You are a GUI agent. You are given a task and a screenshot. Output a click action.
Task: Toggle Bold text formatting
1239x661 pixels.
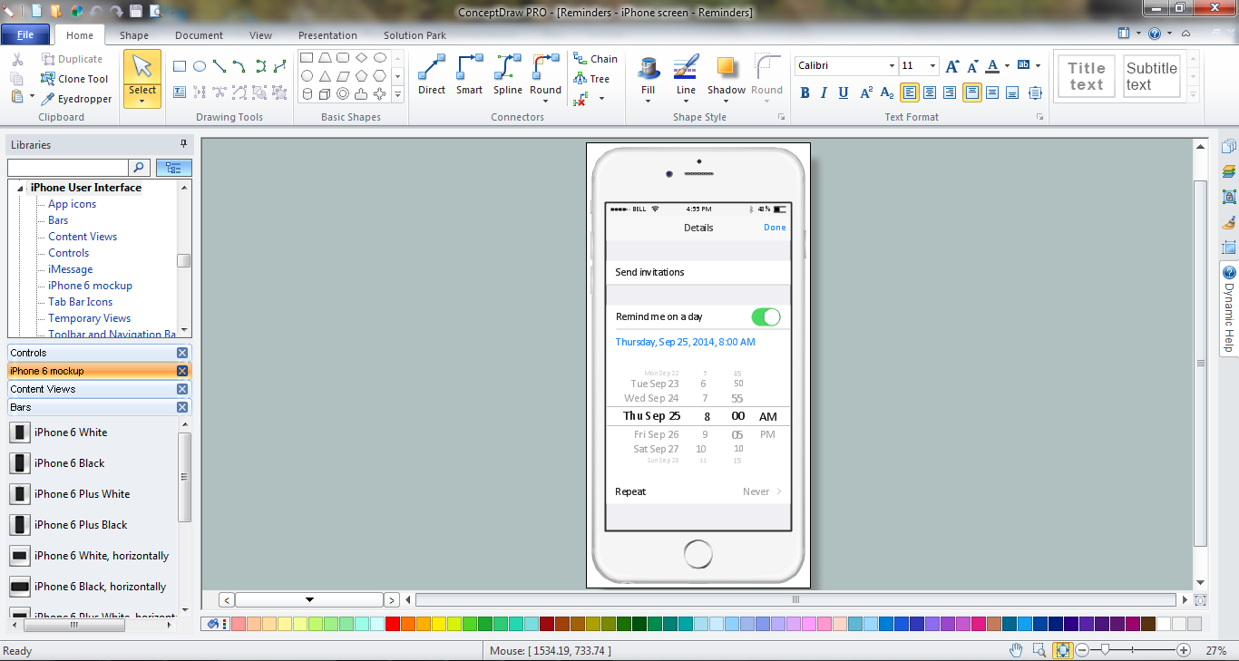tap(805, 92)
